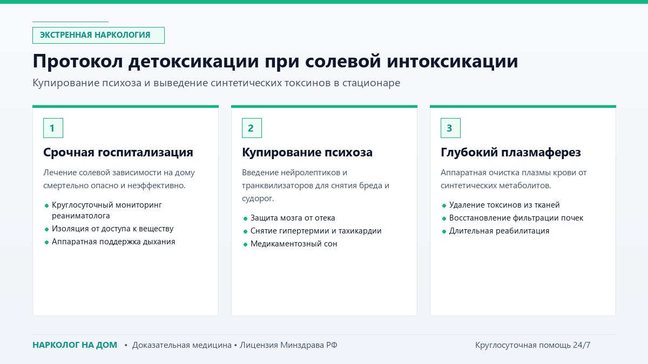Viewport: 648px width, 364px height.
Task: Click bullet Аппаратная поддержка дыхания
Action: point(113,242)
